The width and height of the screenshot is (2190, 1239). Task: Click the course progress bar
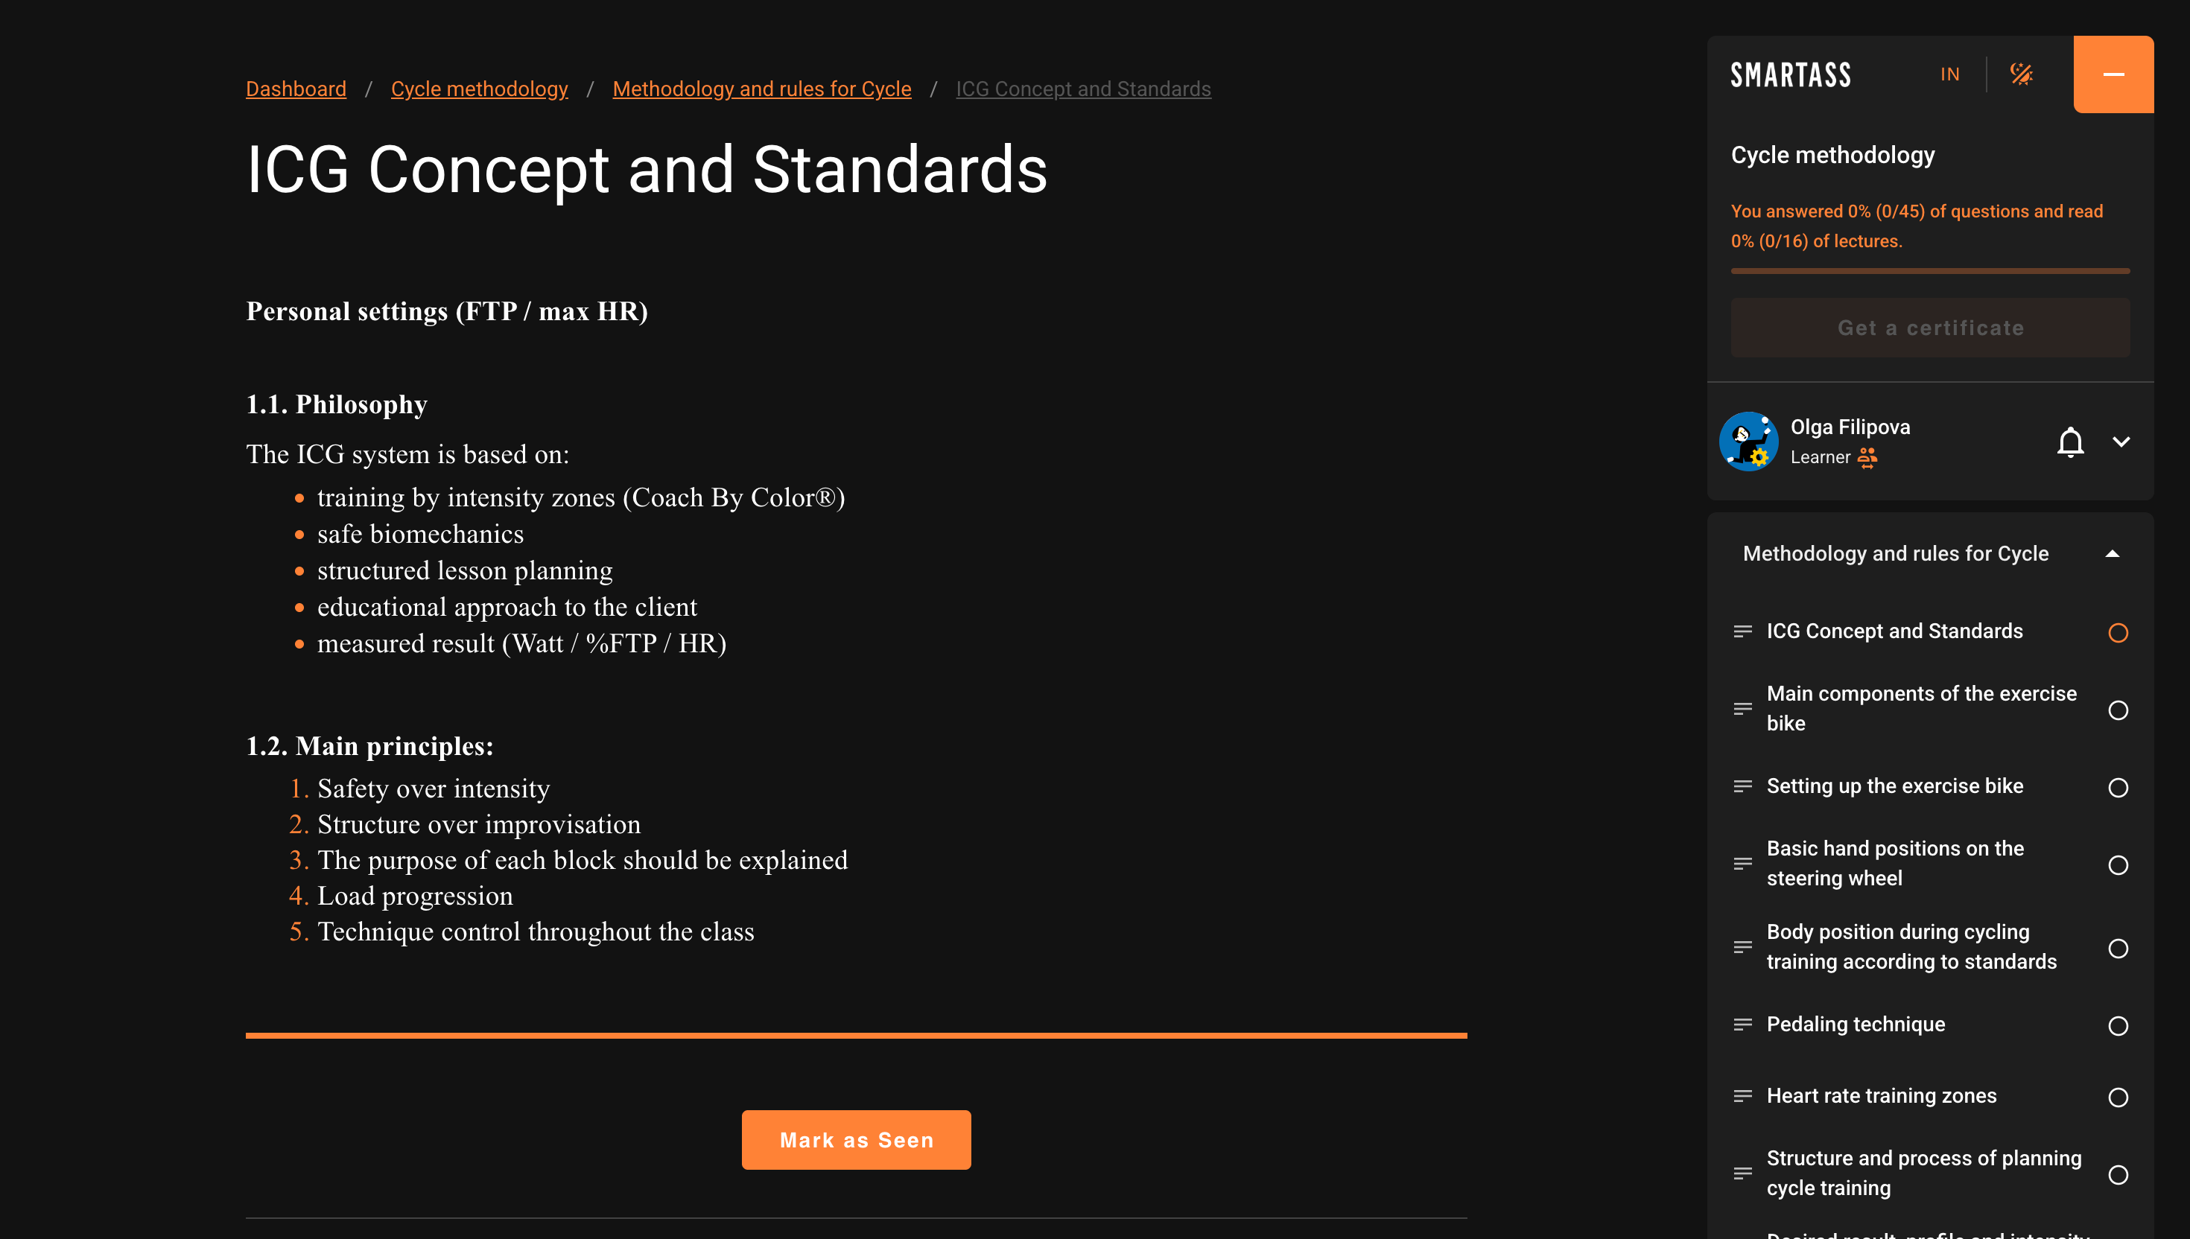[x=1929, y=272]
